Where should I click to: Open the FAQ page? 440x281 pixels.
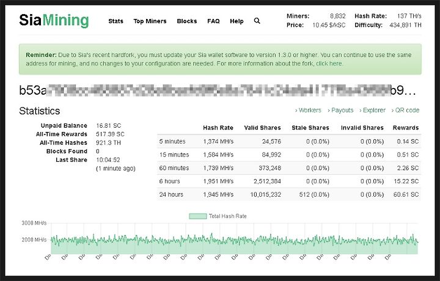coord(213,21)
